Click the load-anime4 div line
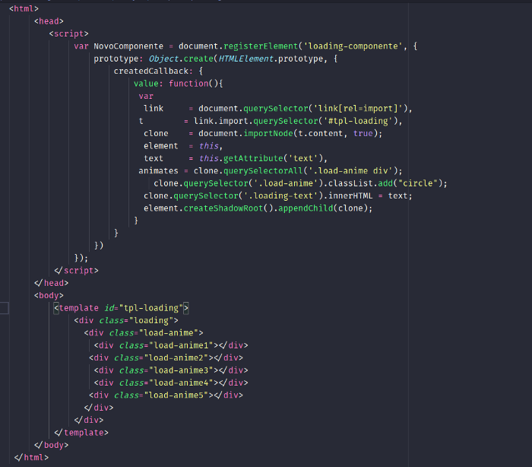 point(171,383)
